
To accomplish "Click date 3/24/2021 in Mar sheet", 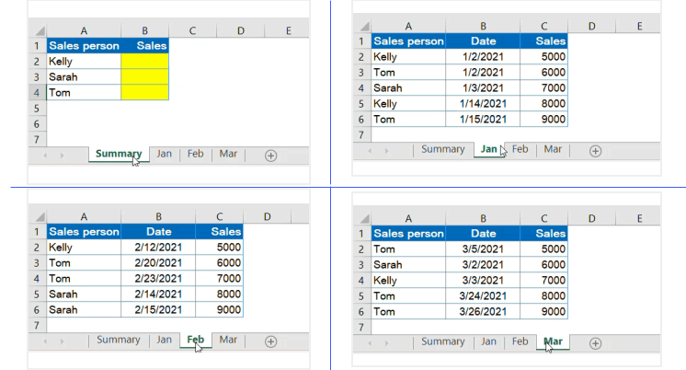I will (483, 296).
